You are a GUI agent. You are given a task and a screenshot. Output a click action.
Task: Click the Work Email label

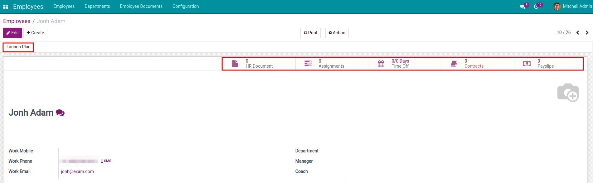point(19,171)
